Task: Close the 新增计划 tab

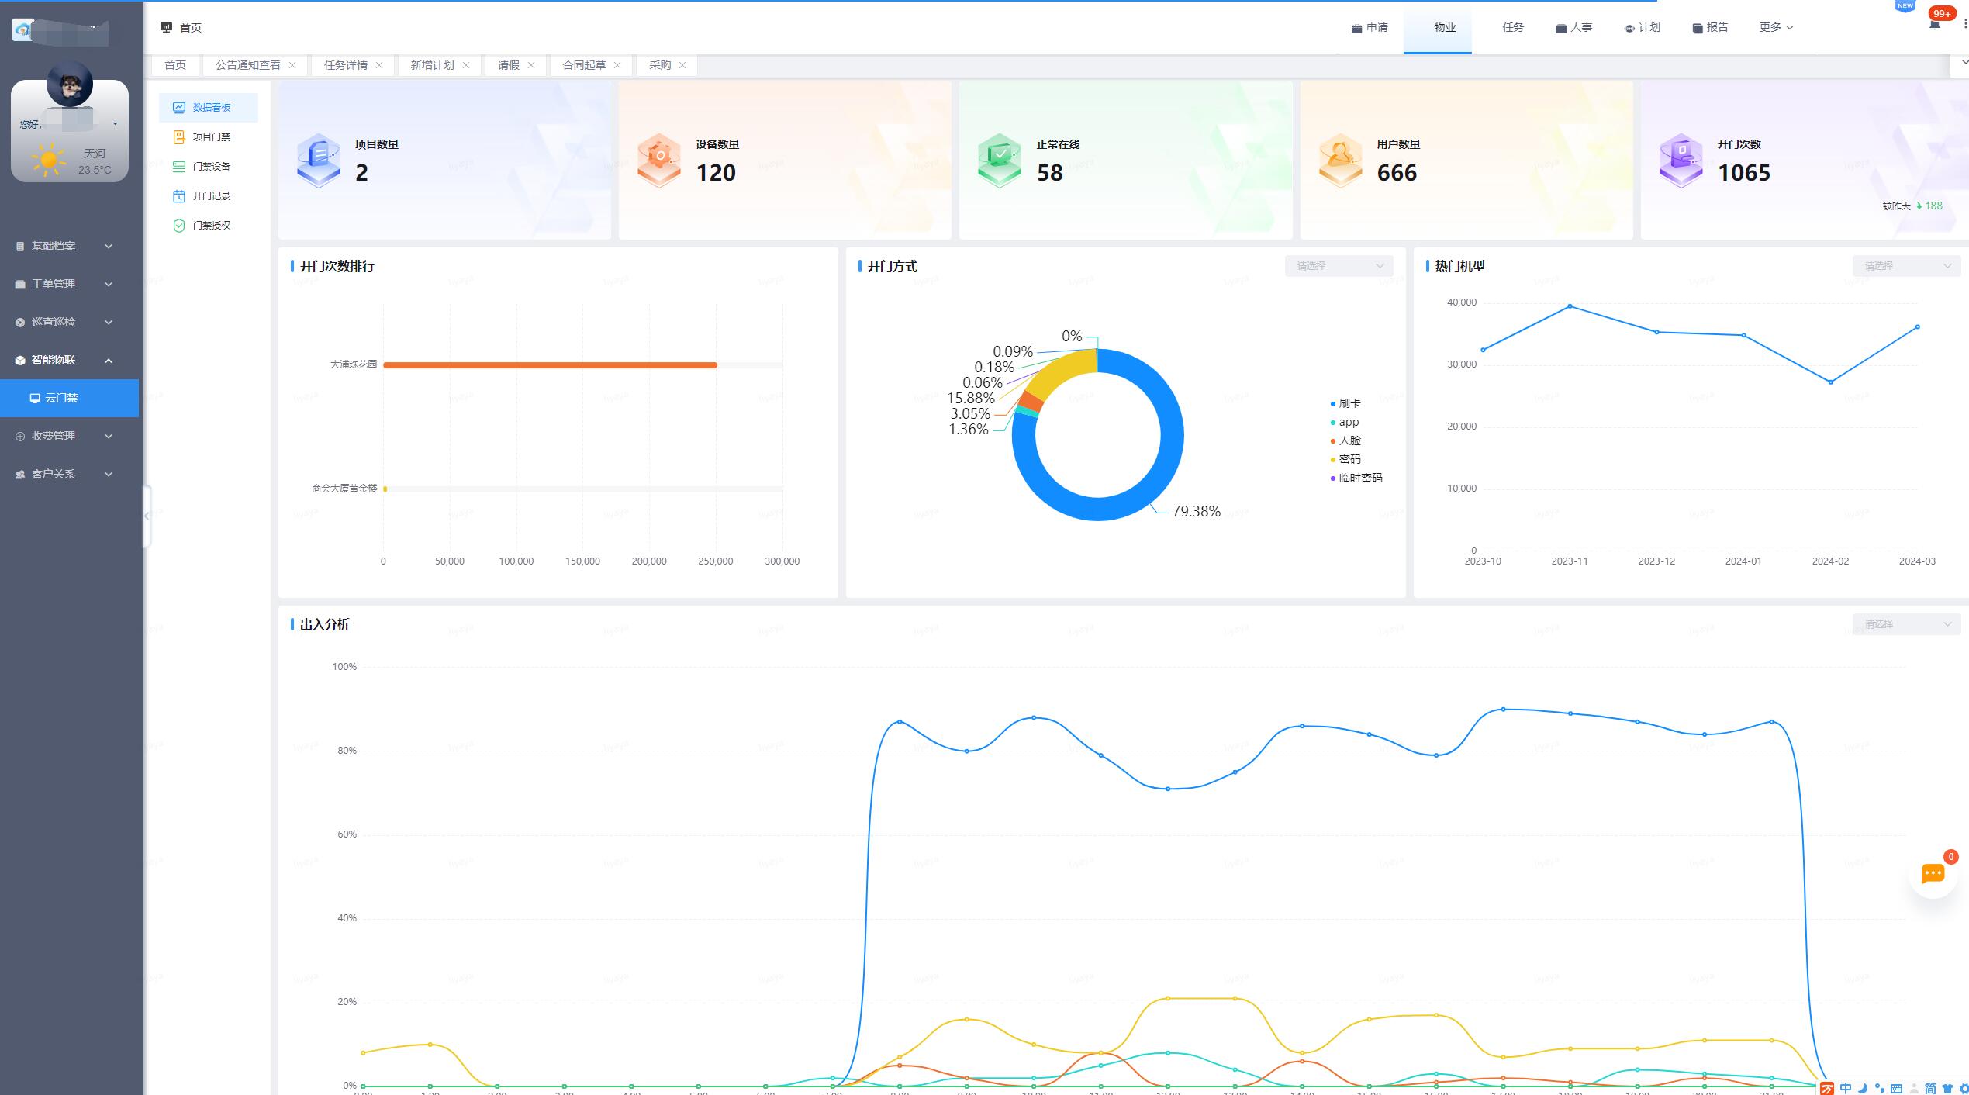Action: coord(466,65)
